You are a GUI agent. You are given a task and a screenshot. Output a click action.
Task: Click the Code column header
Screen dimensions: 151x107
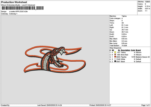tap(133, 50)
